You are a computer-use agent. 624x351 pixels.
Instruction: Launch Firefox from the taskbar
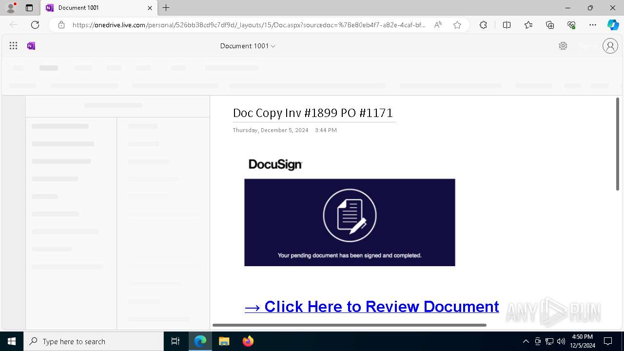pyautogui.click(x=248, y=341)
